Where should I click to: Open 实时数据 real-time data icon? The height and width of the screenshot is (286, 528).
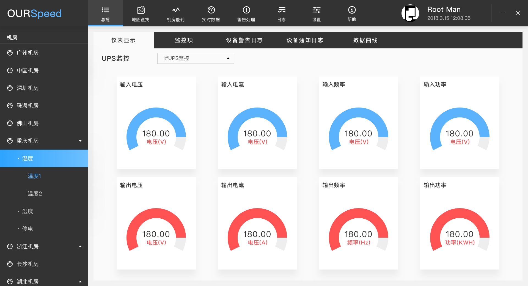tap(211, 13)
